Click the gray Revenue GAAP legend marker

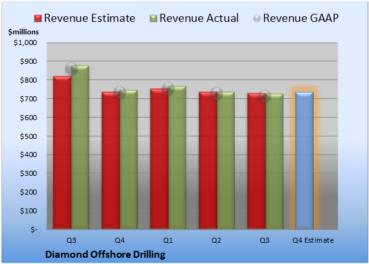257,18
